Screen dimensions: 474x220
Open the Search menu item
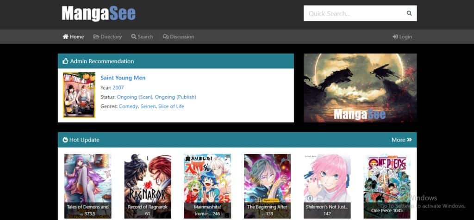click(142, 37)
